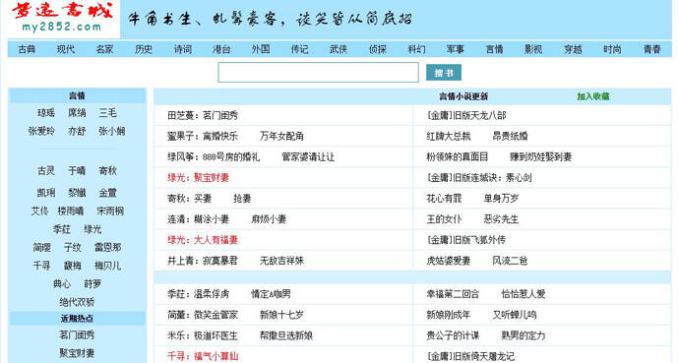679x363 pixels.
Task: Open the novel 无敌吉祥妹
Action: [x=281, y=261]
